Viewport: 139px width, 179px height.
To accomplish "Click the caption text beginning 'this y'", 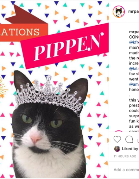I will 134,100.
